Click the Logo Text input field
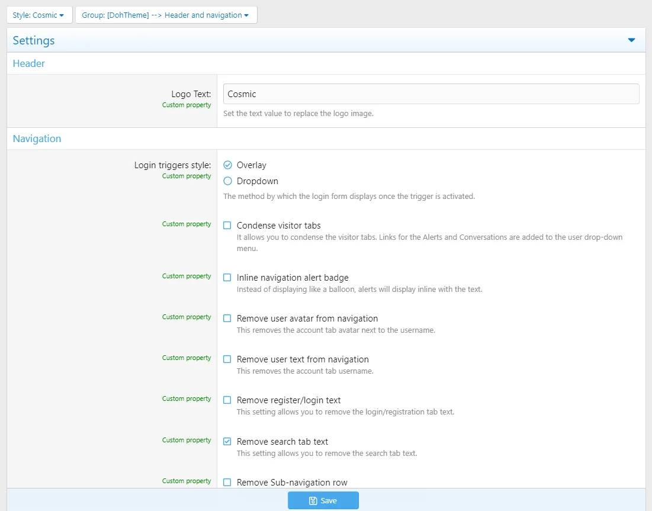652x511 pixels. tap(431, 94)
